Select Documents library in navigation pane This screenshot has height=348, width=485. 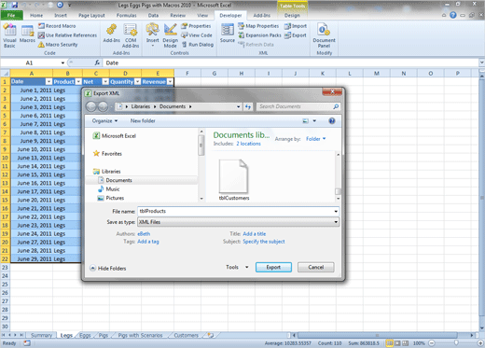[x=115, y=180]
